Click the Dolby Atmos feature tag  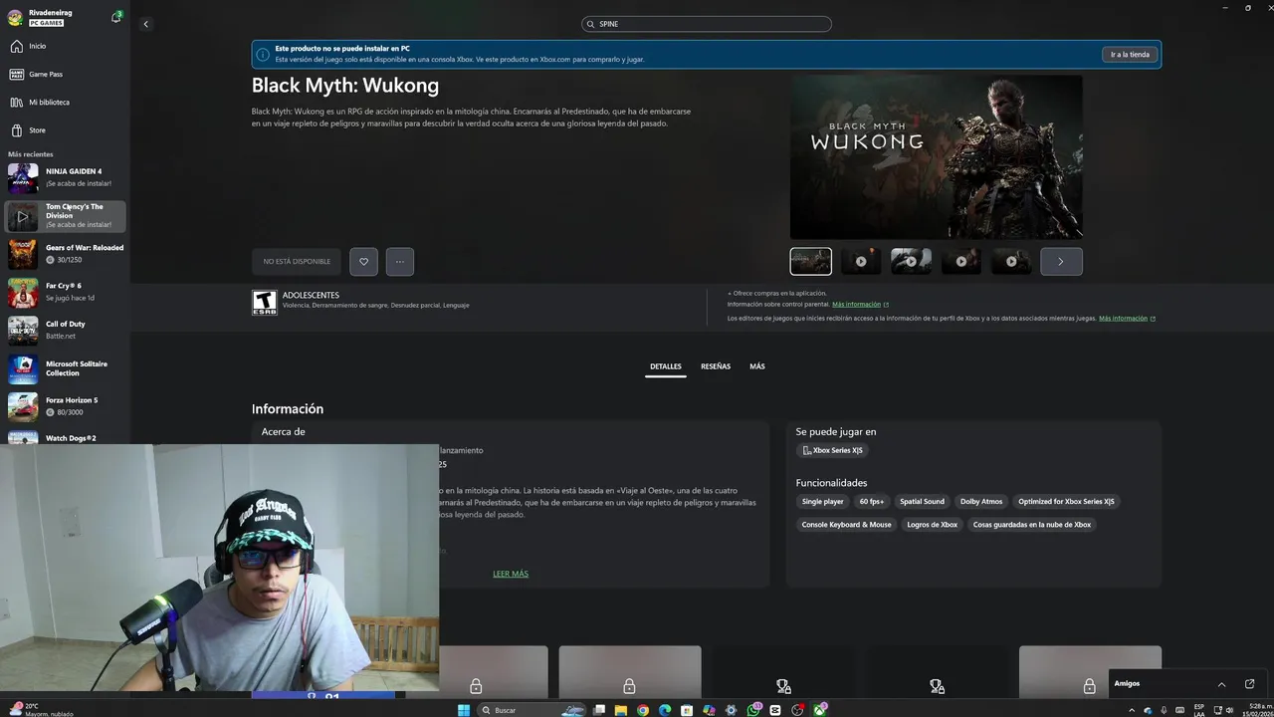point(981,501)
